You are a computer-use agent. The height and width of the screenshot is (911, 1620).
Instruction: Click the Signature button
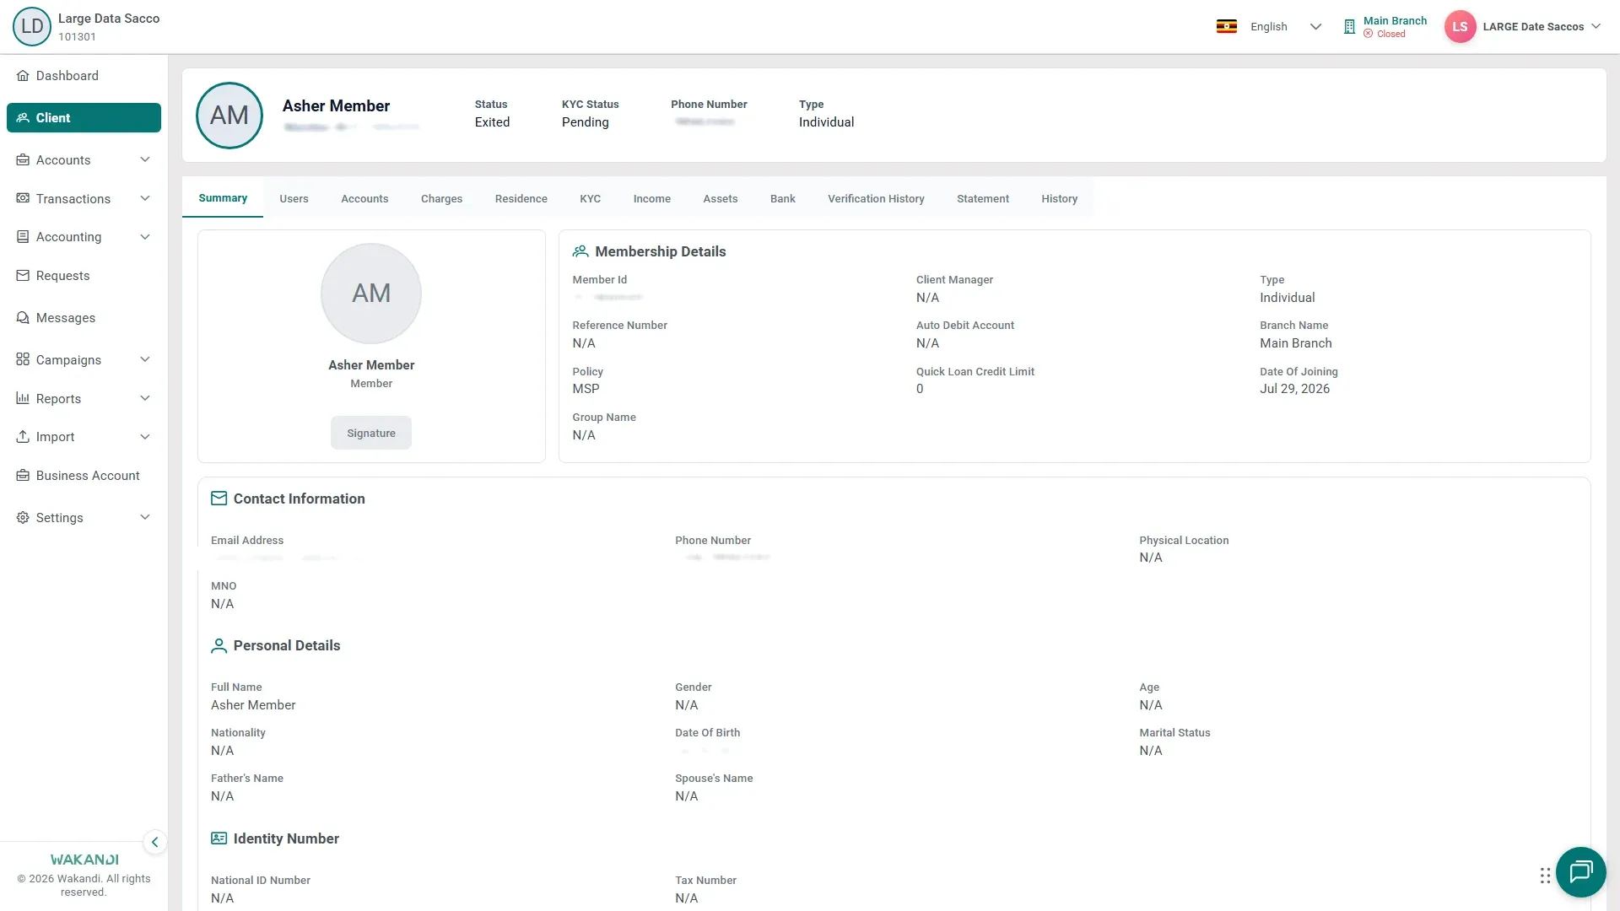pos(371,433)
